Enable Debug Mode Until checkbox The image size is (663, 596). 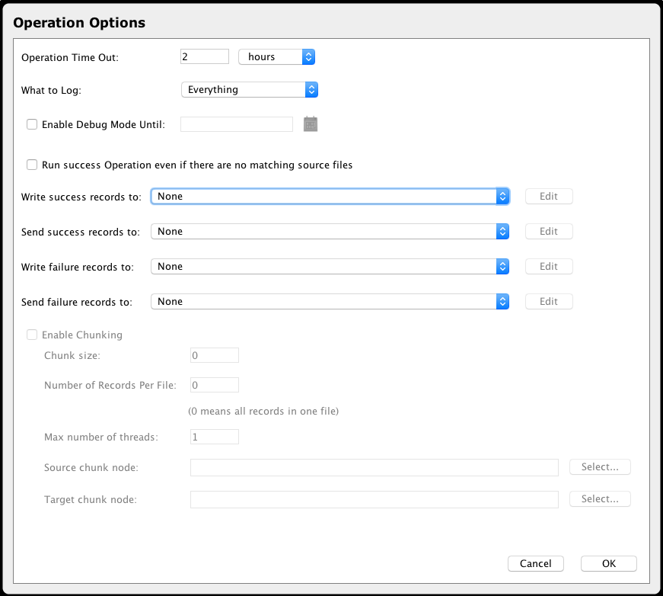pyautogui.click(x=32, y=124)
